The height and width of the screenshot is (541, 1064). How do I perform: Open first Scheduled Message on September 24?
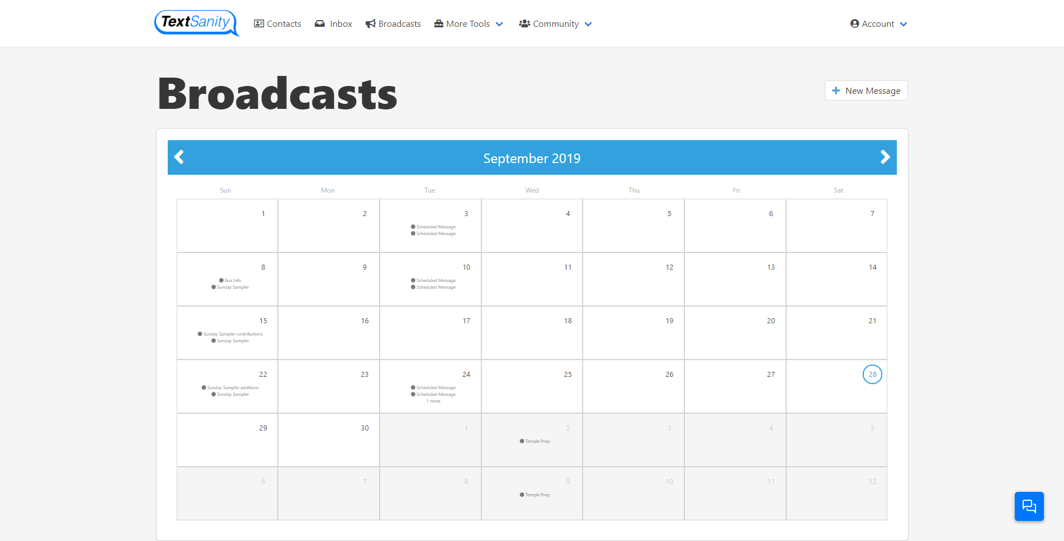coord(433,387)
